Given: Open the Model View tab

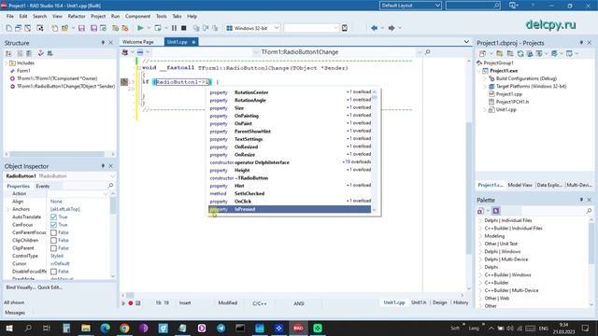Looking at the screenshot, I should click(x=520, y=185).
